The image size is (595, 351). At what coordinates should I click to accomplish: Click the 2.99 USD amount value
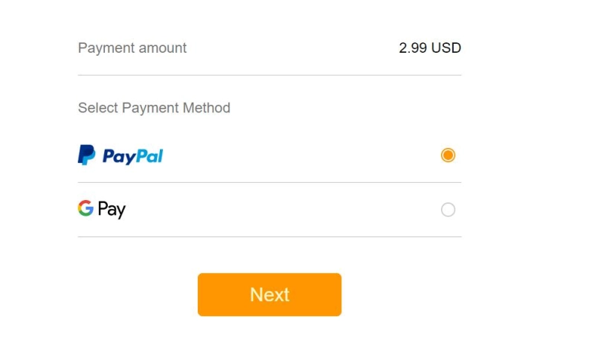pos(430,48)
